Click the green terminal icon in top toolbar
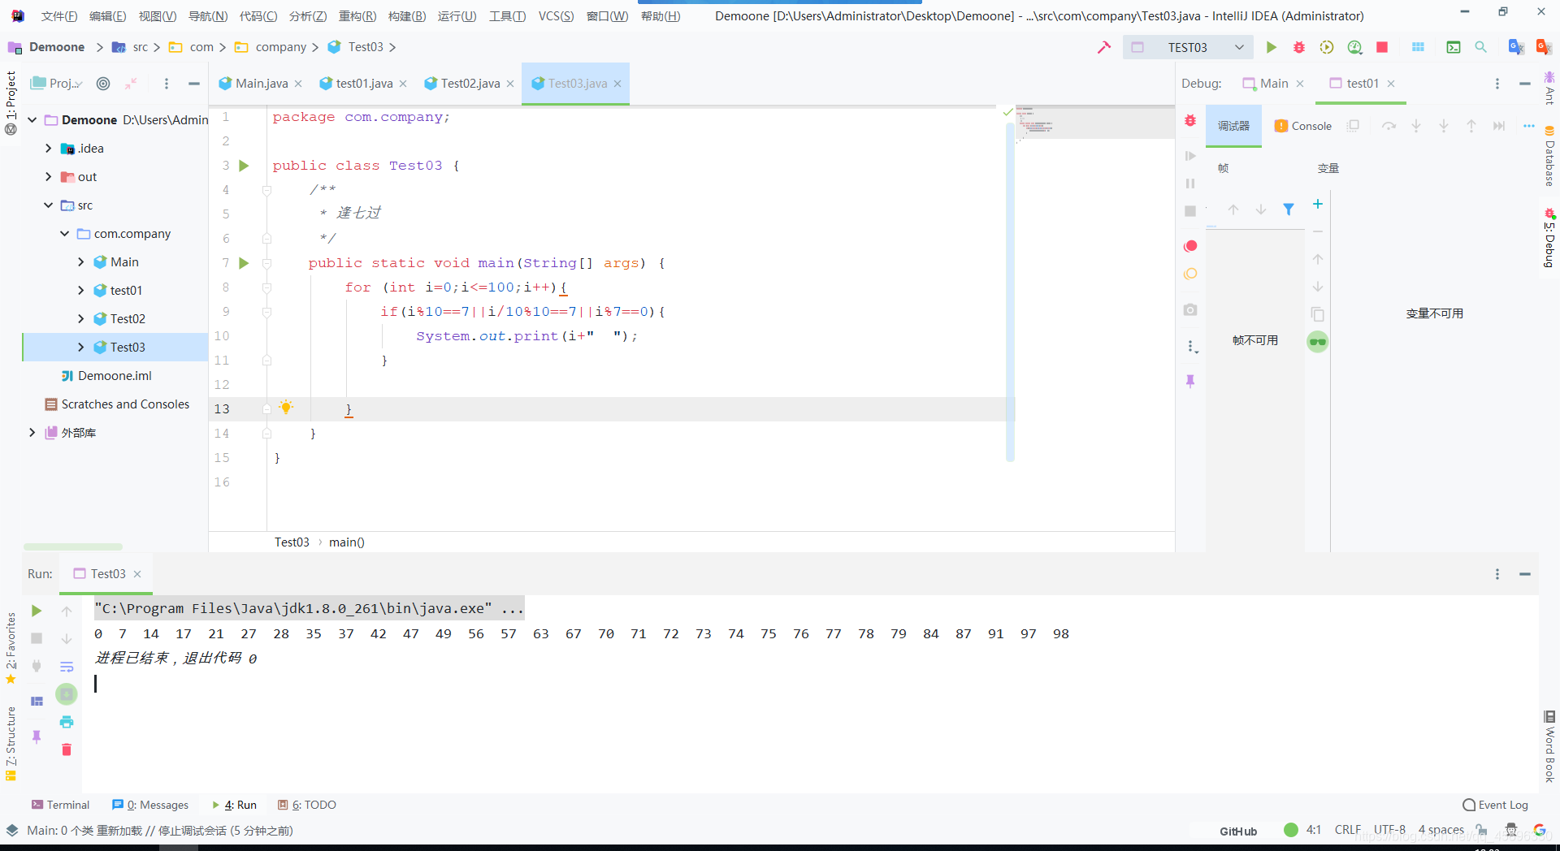 1454,47
